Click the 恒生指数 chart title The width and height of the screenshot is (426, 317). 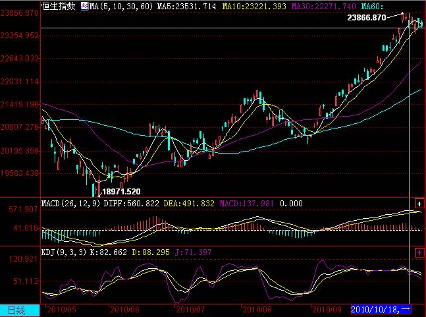click(x=59, y=6)
